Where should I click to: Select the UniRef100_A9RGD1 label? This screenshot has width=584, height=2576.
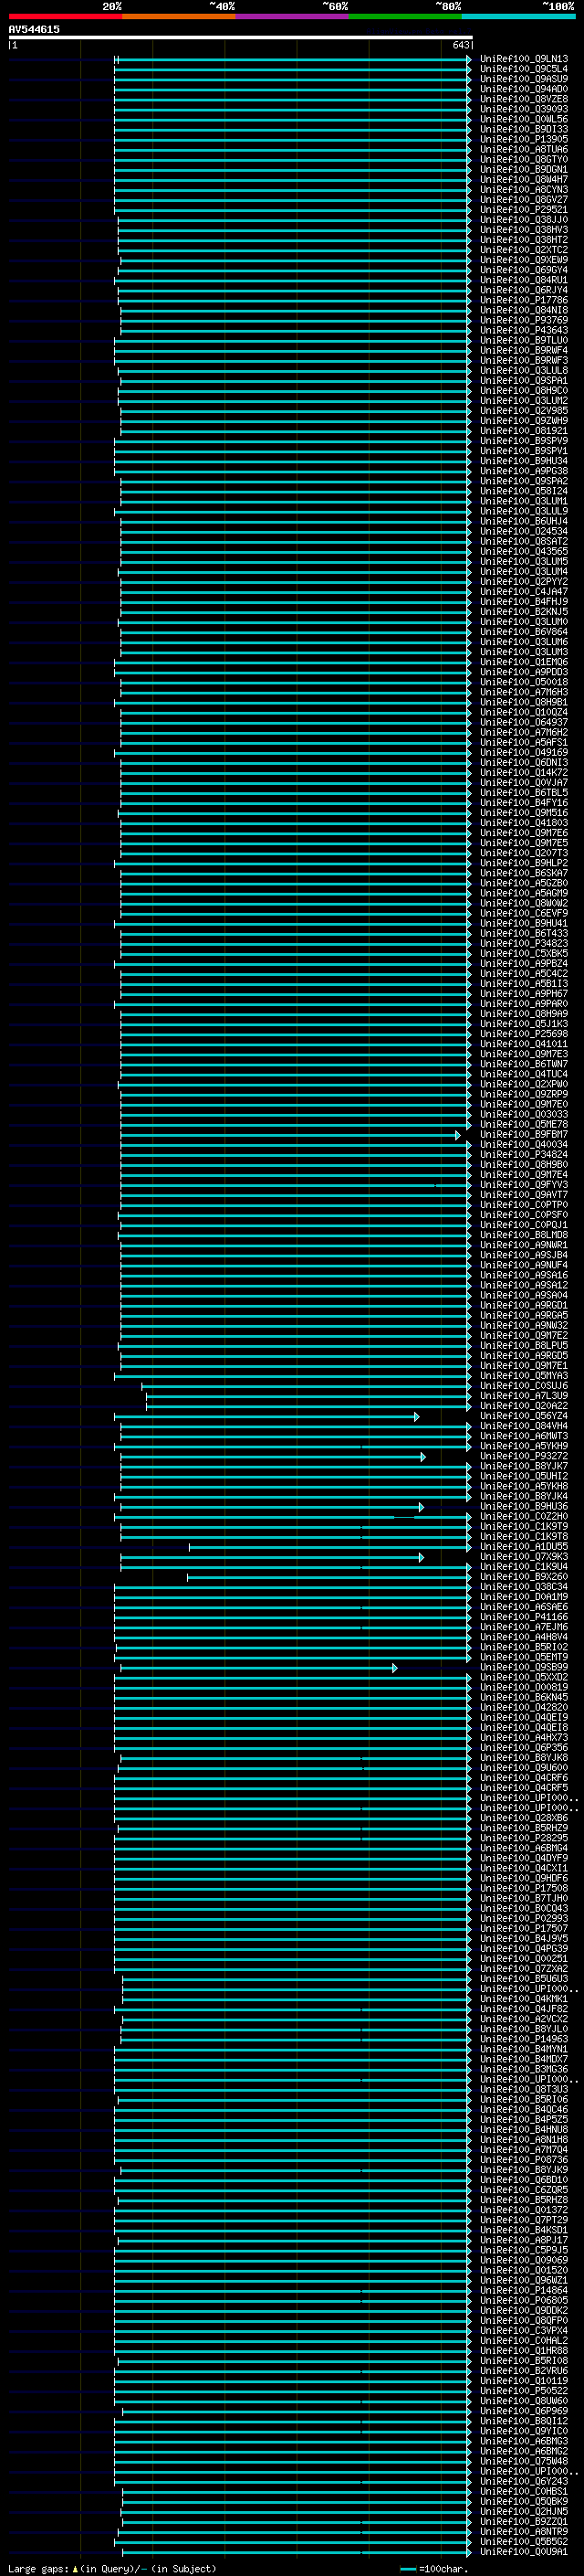(524, 1306)
